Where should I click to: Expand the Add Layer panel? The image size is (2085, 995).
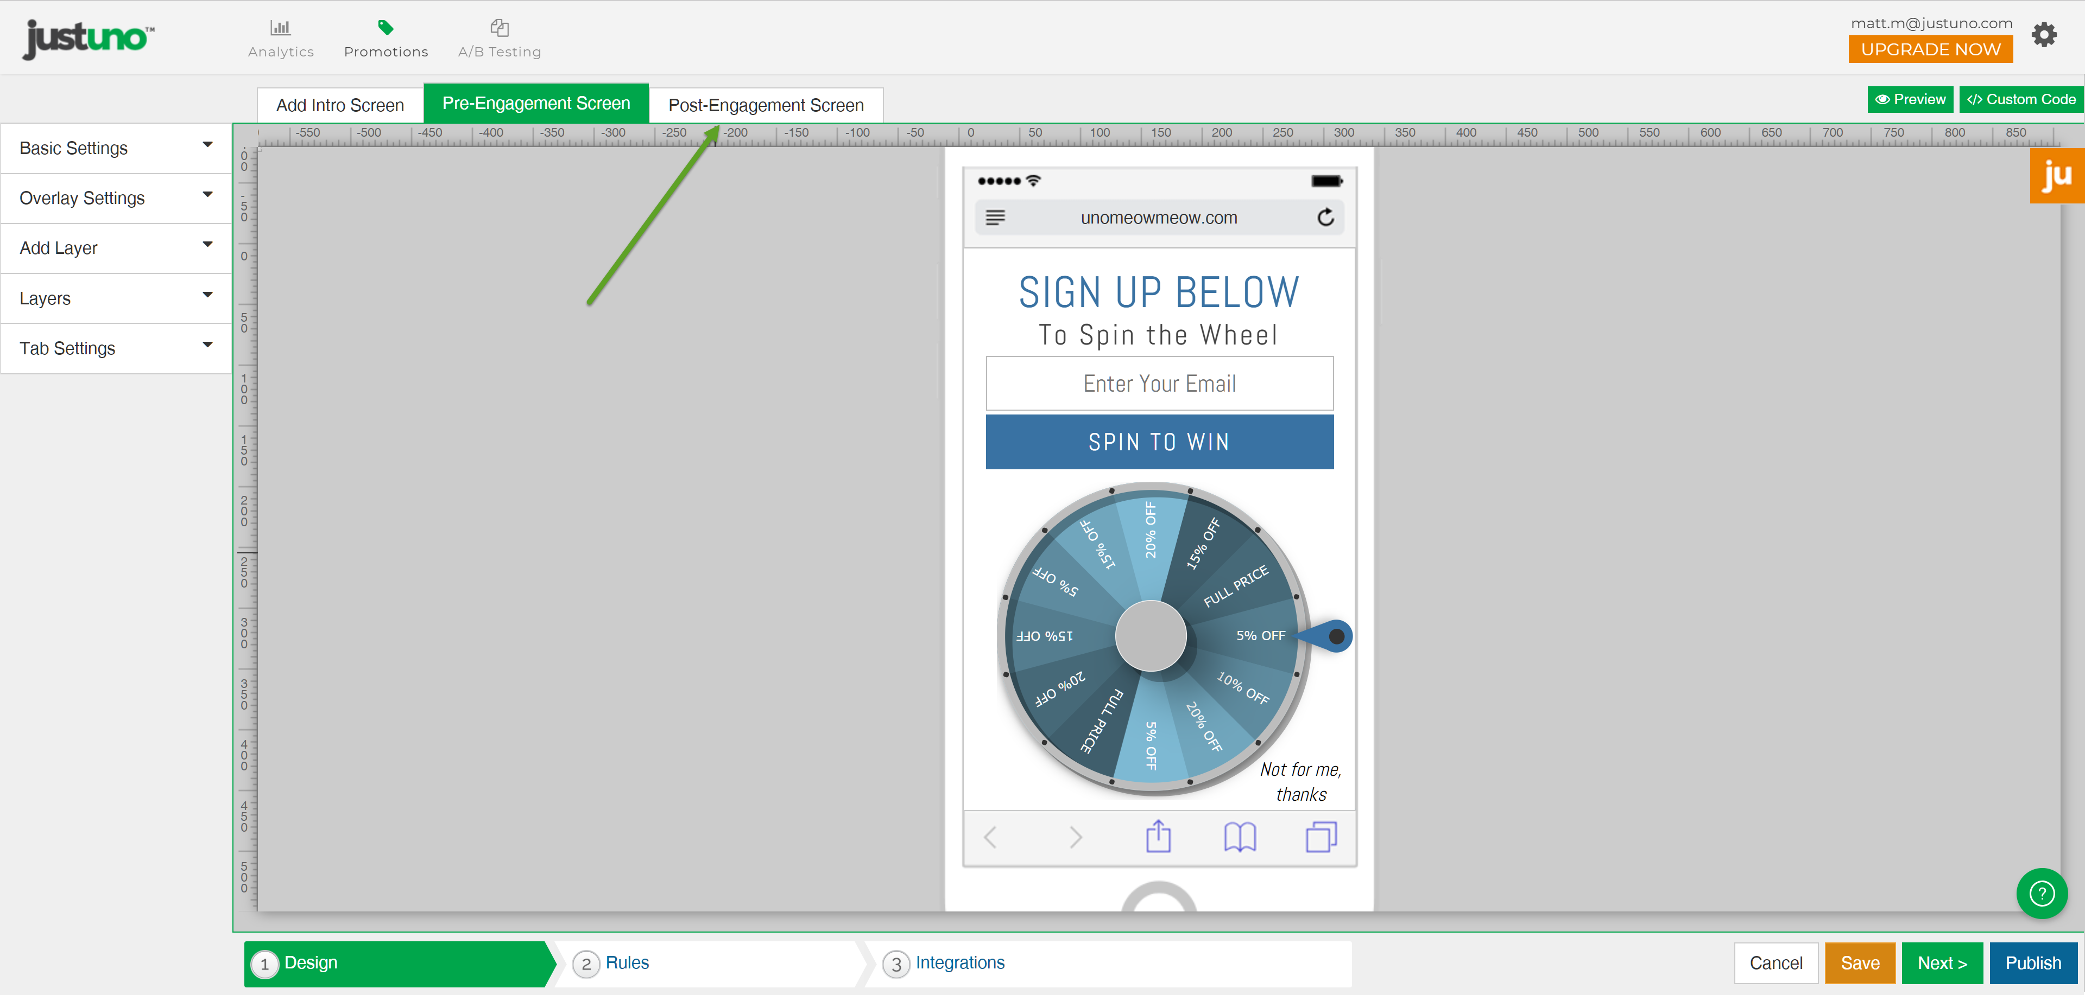[116, 248]
